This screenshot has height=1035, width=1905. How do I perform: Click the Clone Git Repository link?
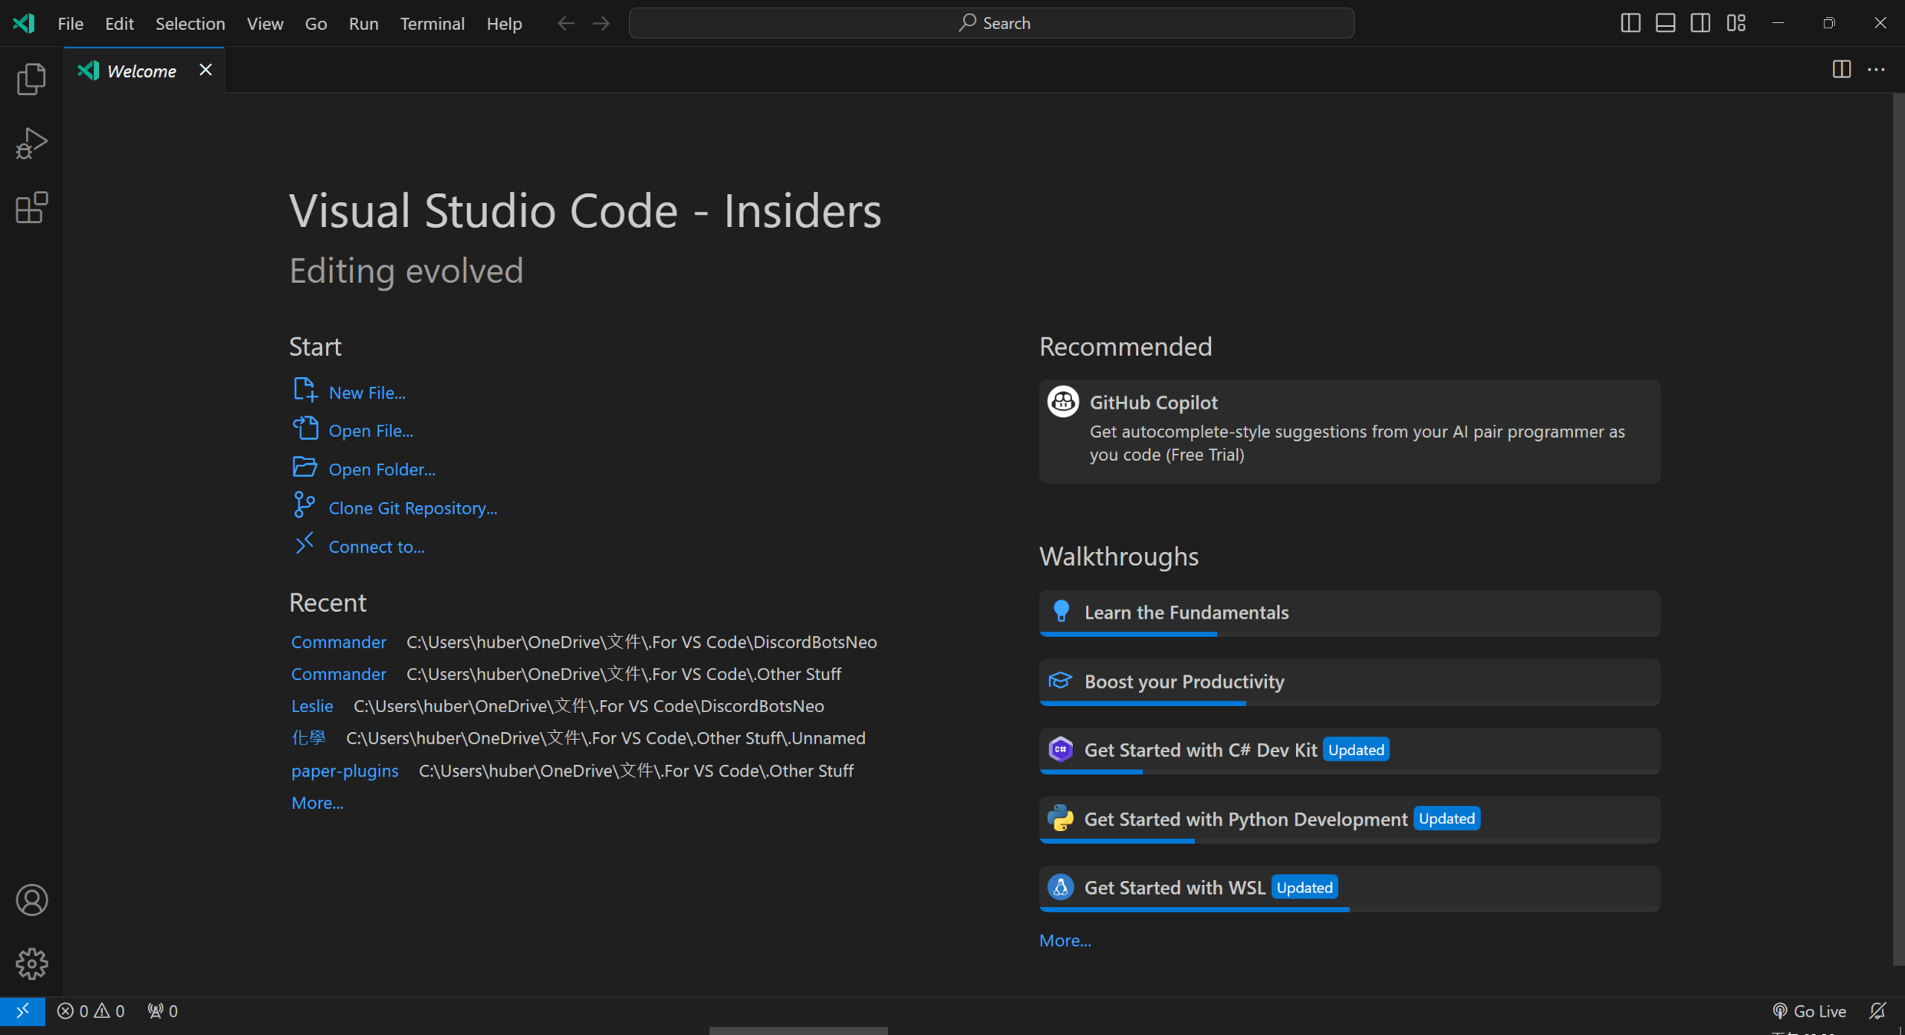(413, 508)
